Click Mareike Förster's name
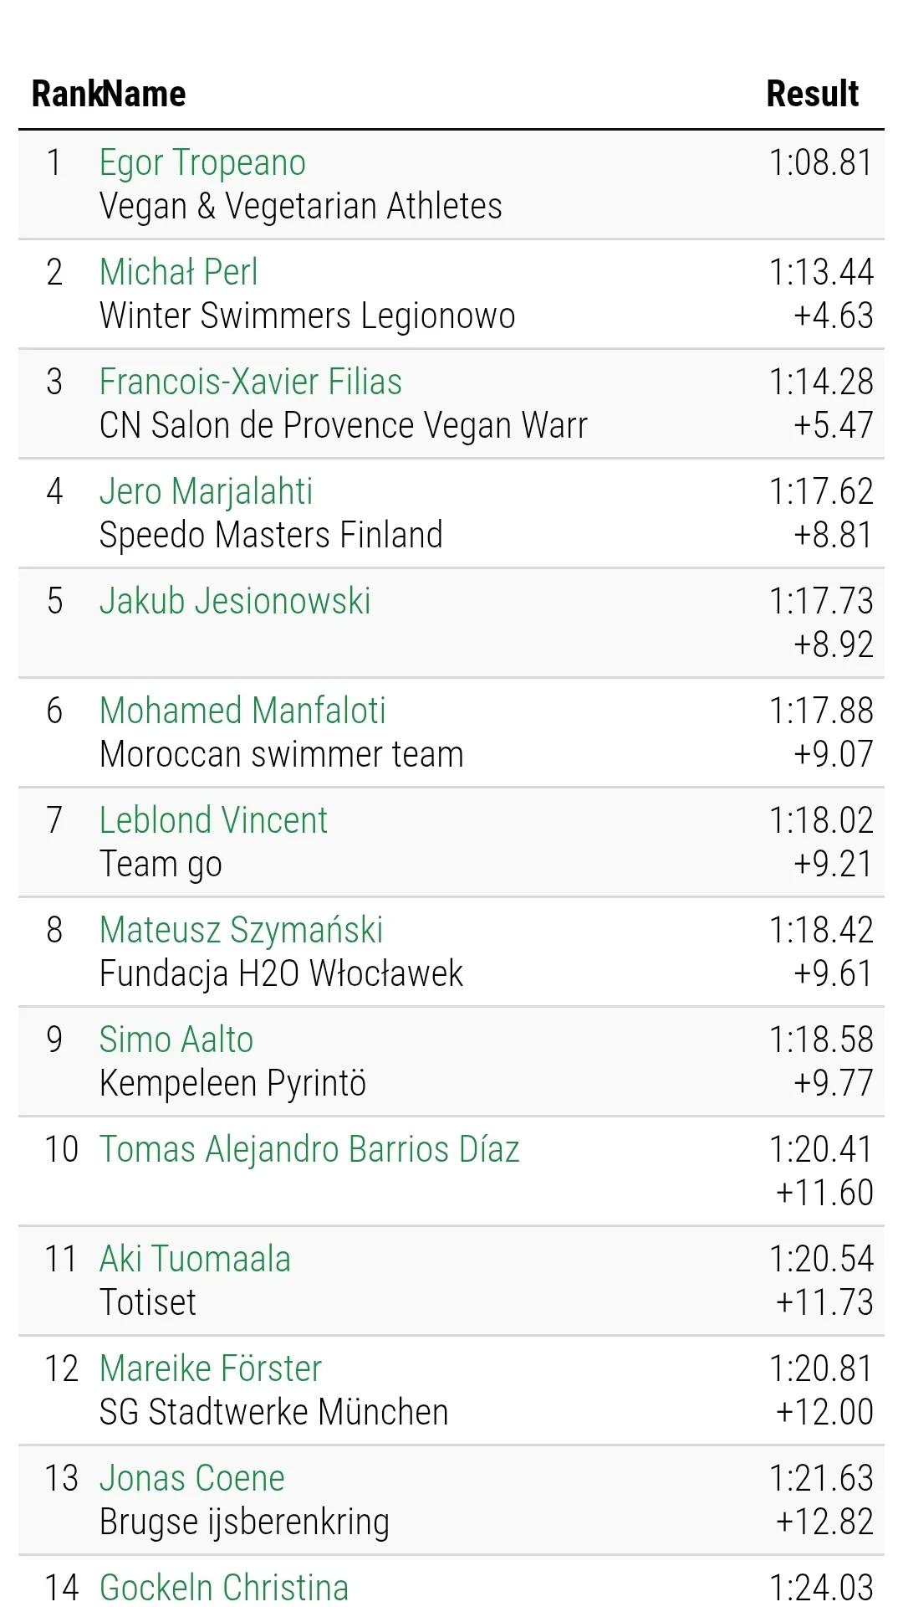Viewport: 903px width, 1607px height. [x=210, y=1368]
